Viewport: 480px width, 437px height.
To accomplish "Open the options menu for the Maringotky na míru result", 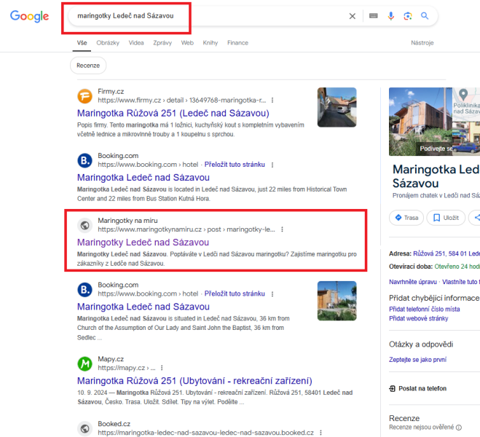I will (282, 229).
